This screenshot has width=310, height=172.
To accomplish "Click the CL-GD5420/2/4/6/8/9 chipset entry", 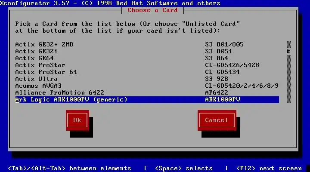I will click(242, 86).
